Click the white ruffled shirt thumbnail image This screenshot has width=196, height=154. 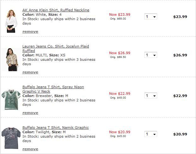11,21
